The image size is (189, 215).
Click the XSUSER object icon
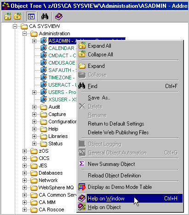click(x=44, y=99)
